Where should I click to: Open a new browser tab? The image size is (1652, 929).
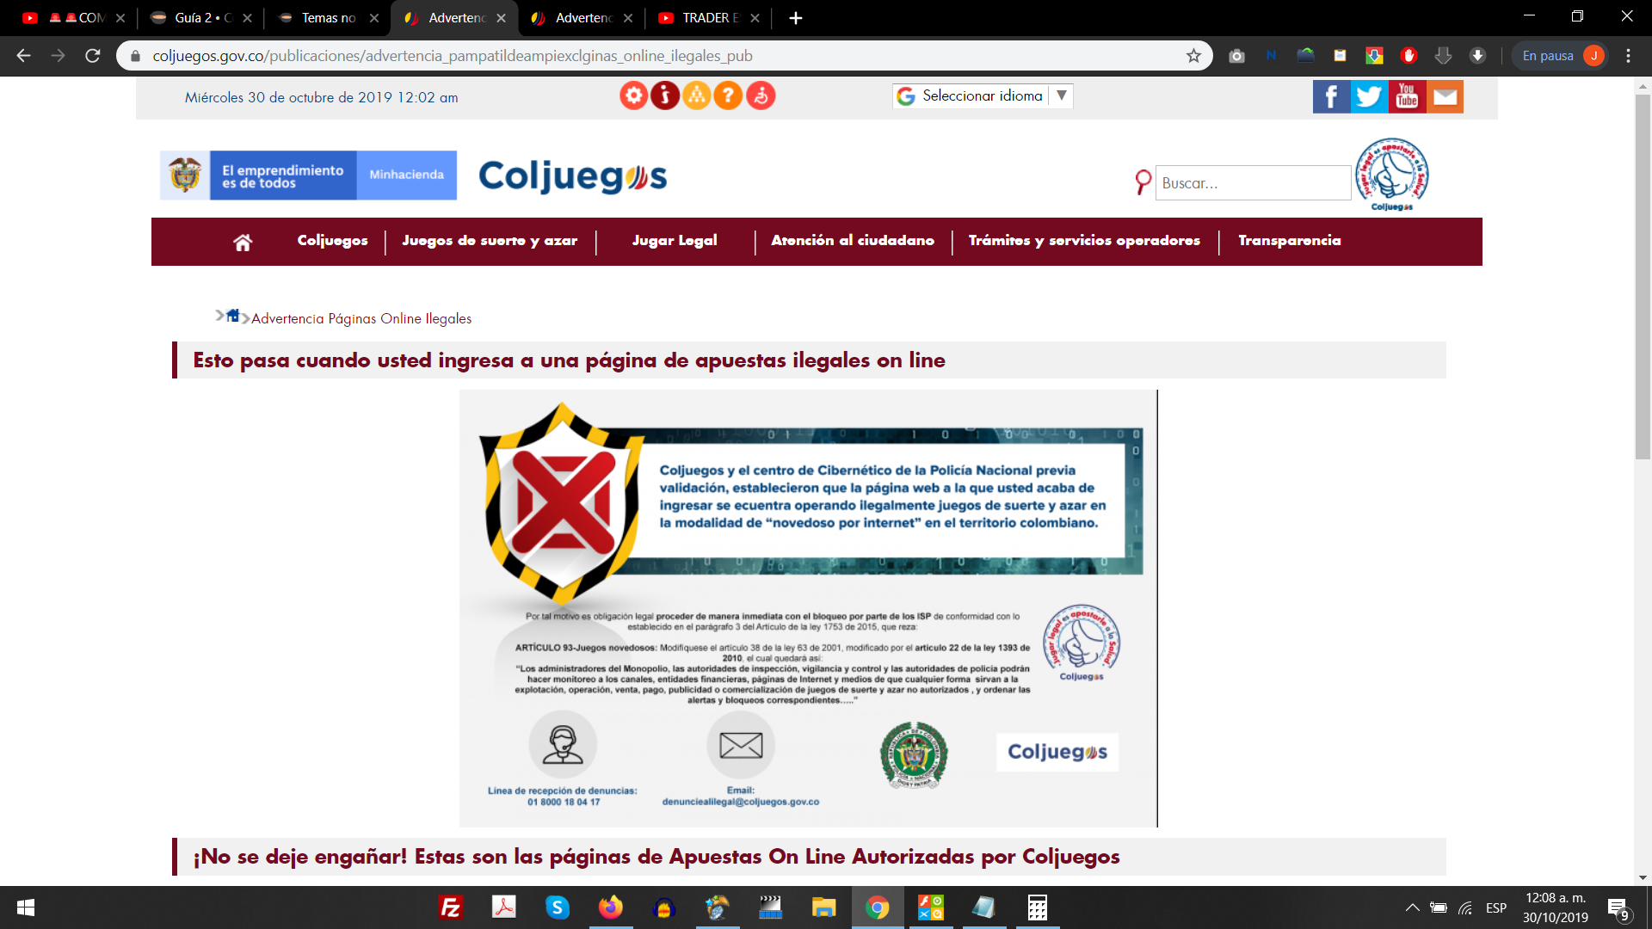(x=796, y=18)
